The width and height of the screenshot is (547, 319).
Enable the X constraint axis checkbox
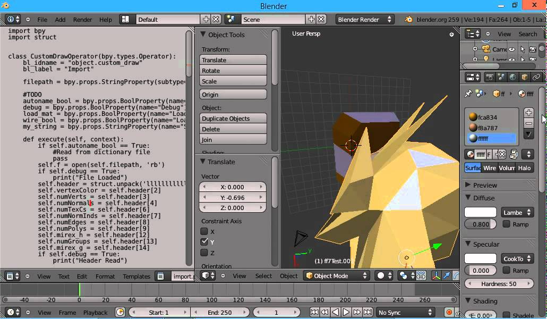tap(204, 231)
